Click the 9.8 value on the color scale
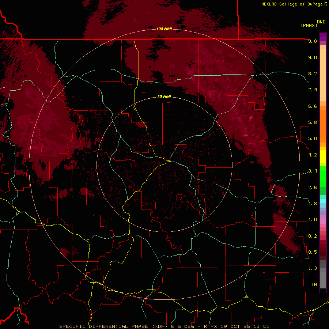Screen dimensions: 329x329 (313, 41)
